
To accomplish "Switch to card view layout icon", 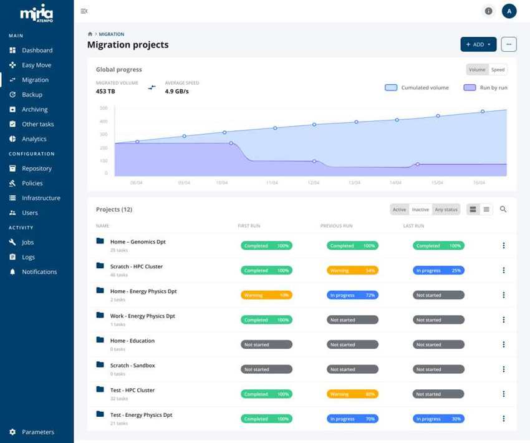I will (x=473, y=210).
